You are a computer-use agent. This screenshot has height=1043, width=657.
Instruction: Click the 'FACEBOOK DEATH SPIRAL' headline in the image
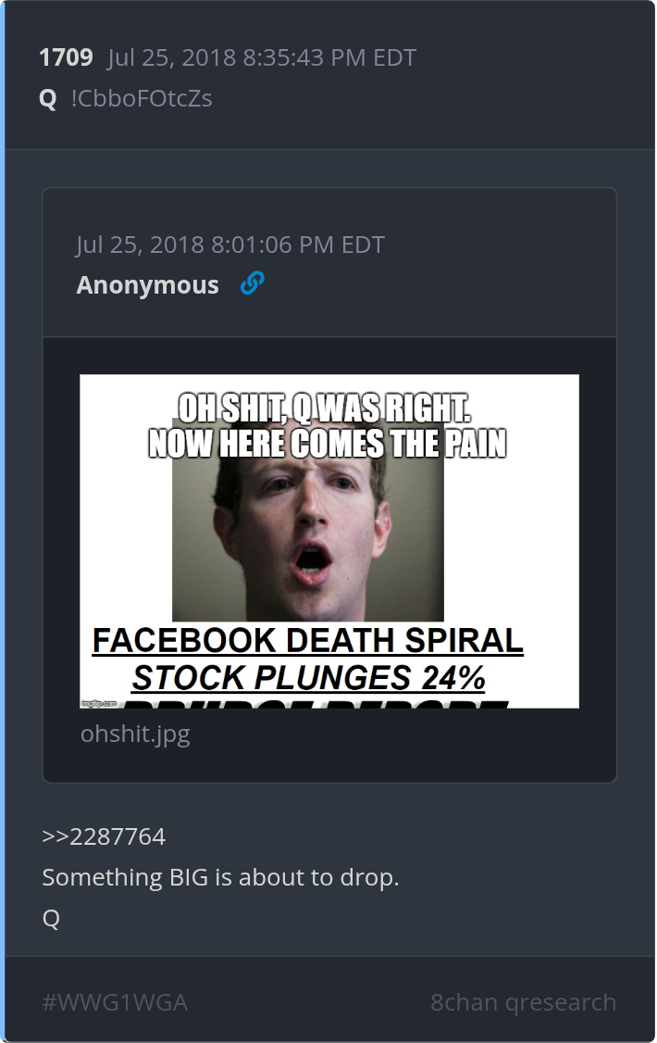click(307, 641)
